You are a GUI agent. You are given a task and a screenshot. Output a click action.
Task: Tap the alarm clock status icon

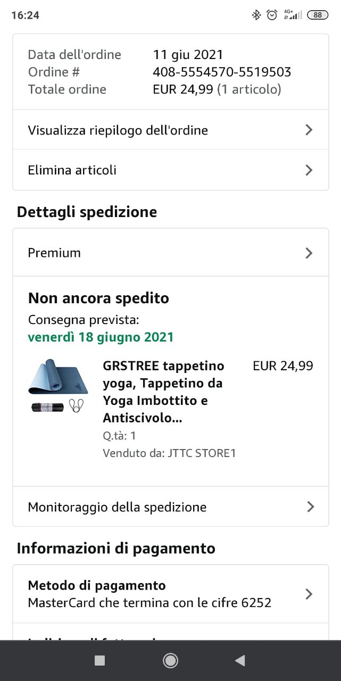pyautogui.click(x=272, y=15)
